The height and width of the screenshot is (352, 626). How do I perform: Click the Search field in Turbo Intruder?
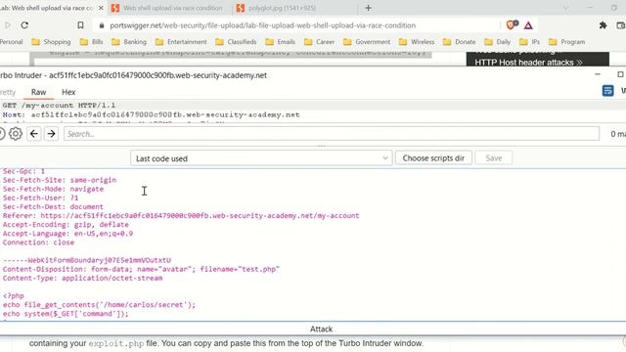pos(332,134)
